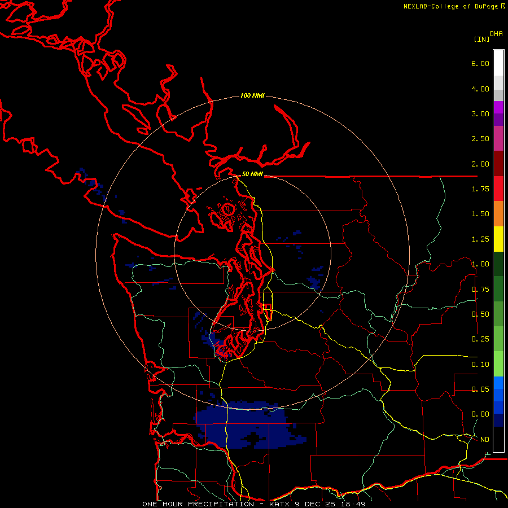508x508 pixels.
Task: Pick the bright purple legend color block
Action: click(x=498, y=107)
